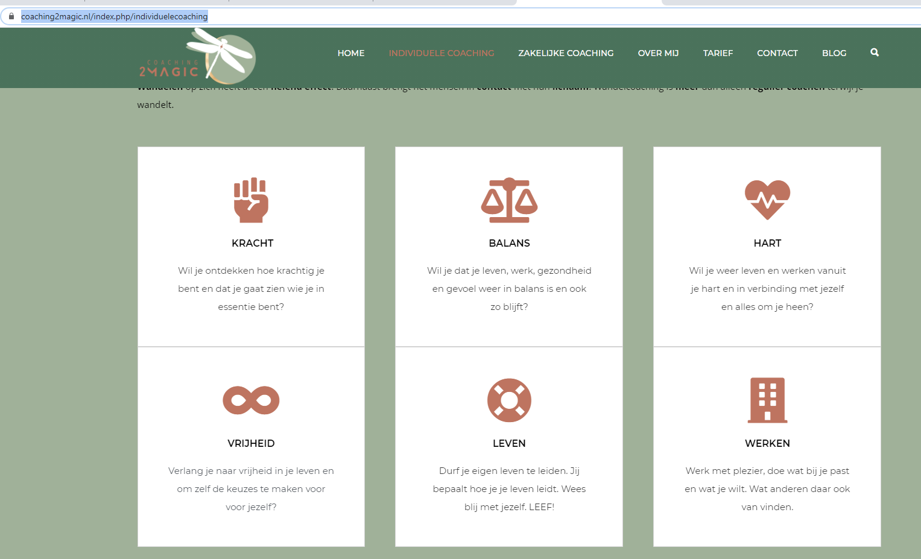Click the text 'Wil je dat je leven, werk, gezondheid'

click(509, 271)
